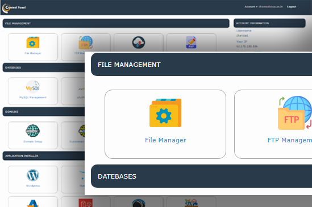
Task: Open the MySQL logo icon
Action: coord(33,87)
